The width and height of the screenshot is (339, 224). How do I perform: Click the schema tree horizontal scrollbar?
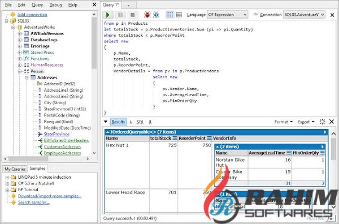coord(47,159)
